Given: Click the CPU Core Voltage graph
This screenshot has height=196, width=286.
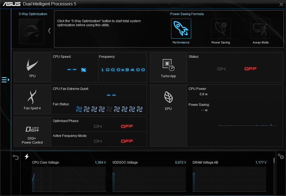Looking at the screenshot, I should point(69,179).
